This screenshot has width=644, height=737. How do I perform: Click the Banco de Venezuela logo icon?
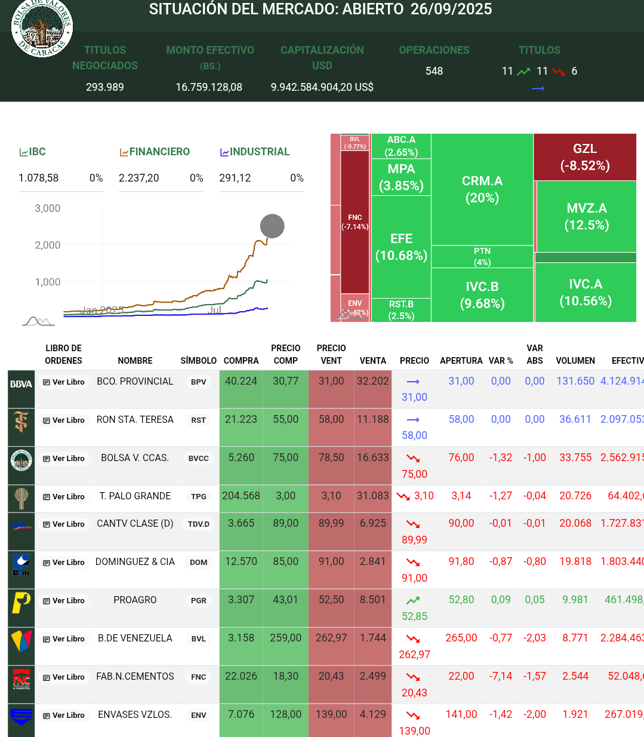[21, 641]
